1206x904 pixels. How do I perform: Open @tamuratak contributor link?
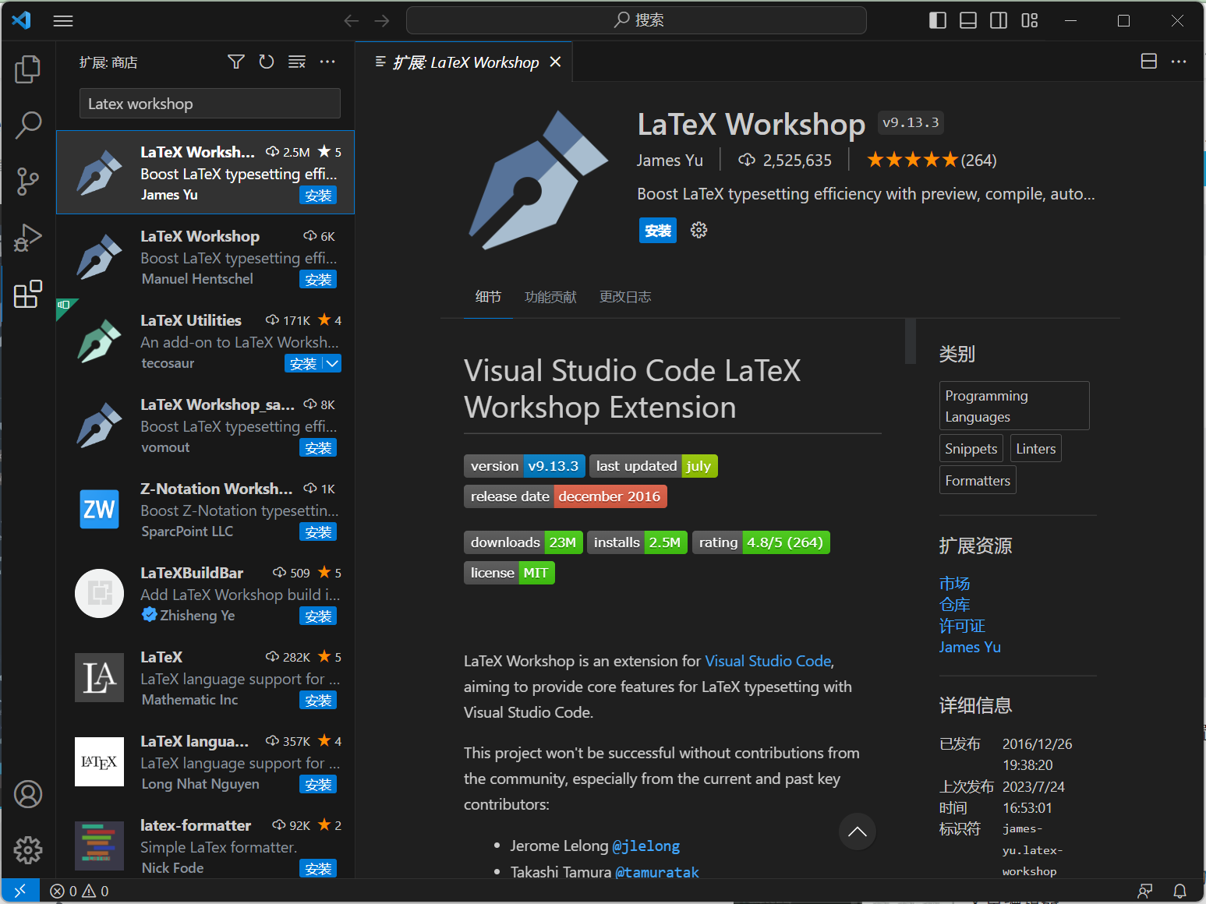657,872
